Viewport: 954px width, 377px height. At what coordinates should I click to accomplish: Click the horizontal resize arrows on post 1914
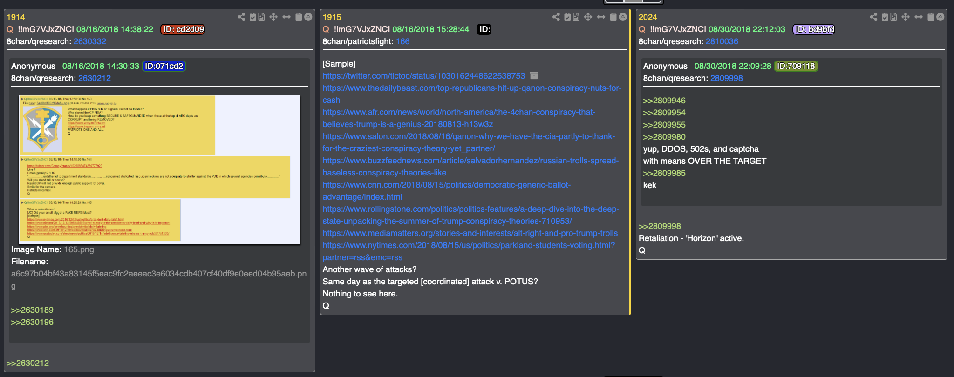tap(286, 17)
